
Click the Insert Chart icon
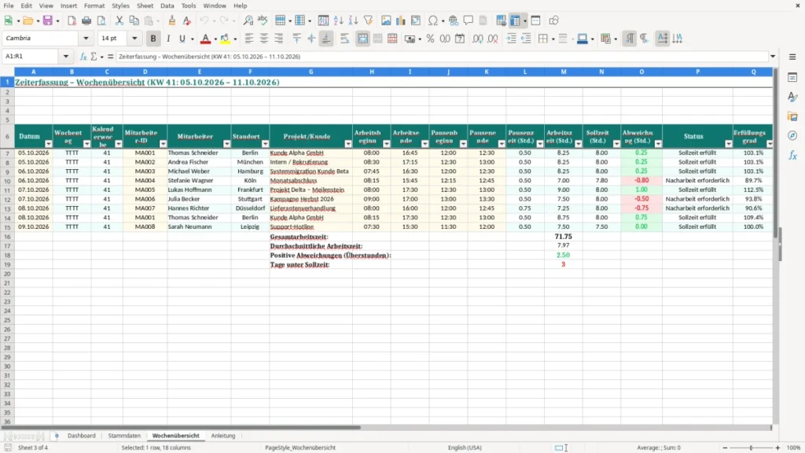[x=400, y=20]
